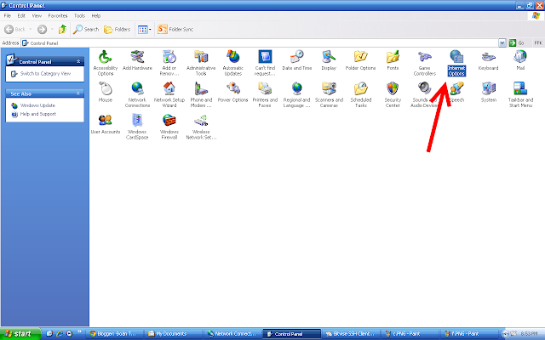This screenshot has width=545, height=340.
Task: Open Windows Firewall applet
Action: click(169, 127)
